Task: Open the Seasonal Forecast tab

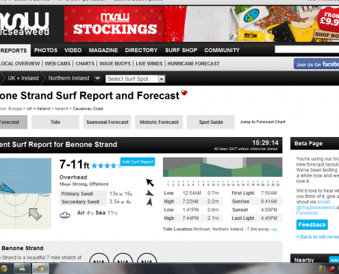Action: point(108,122)
